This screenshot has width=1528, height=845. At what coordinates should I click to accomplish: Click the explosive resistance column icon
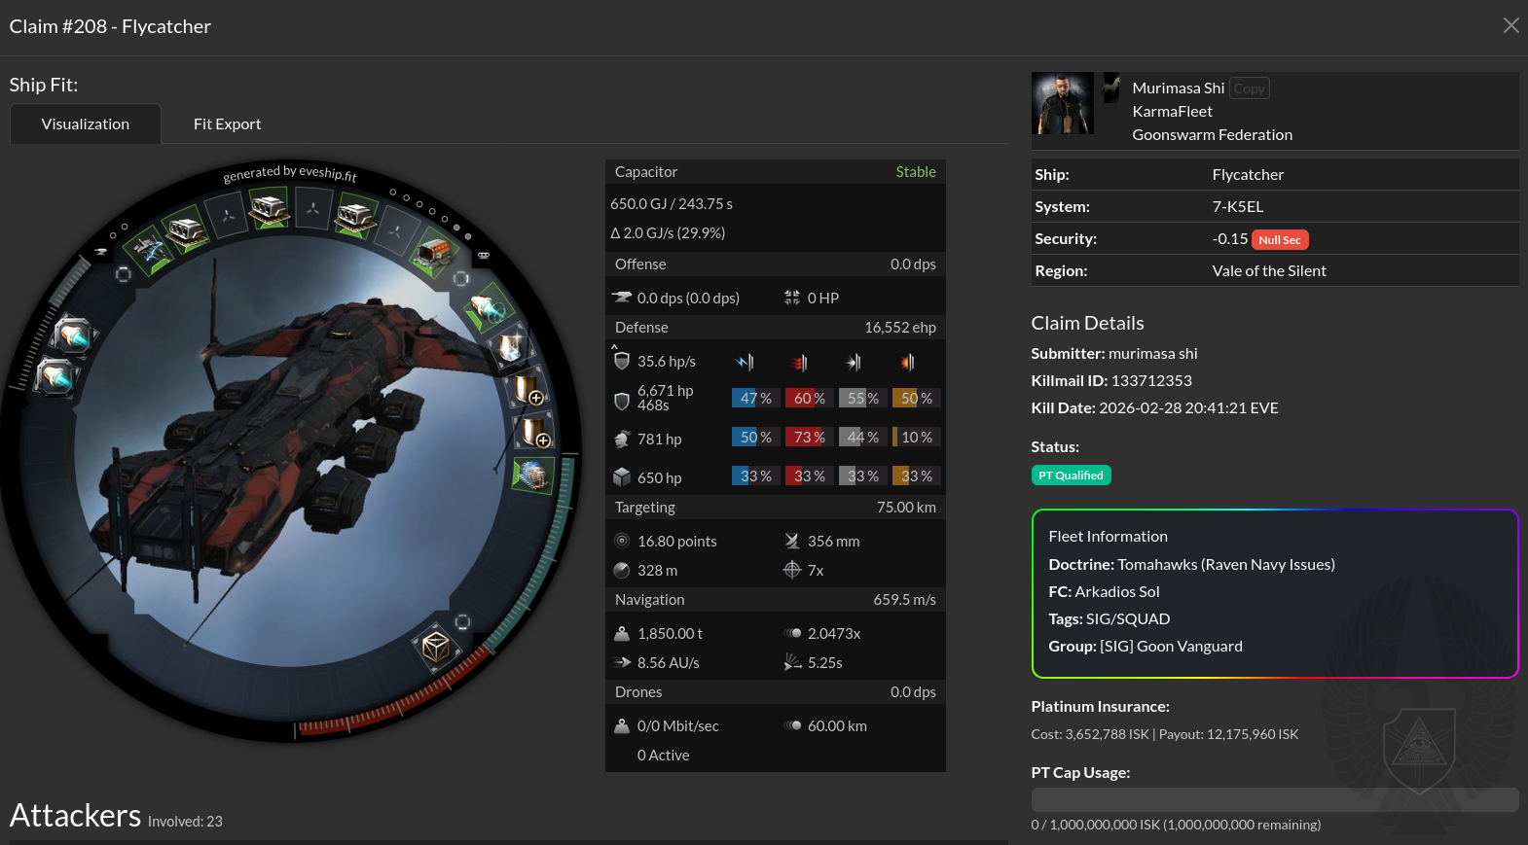[x=907, y=363]
